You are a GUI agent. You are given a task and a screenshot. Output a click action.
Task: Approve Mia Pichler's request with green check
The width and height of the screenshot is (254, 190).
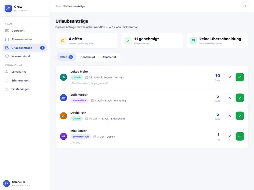click(240, 136)
